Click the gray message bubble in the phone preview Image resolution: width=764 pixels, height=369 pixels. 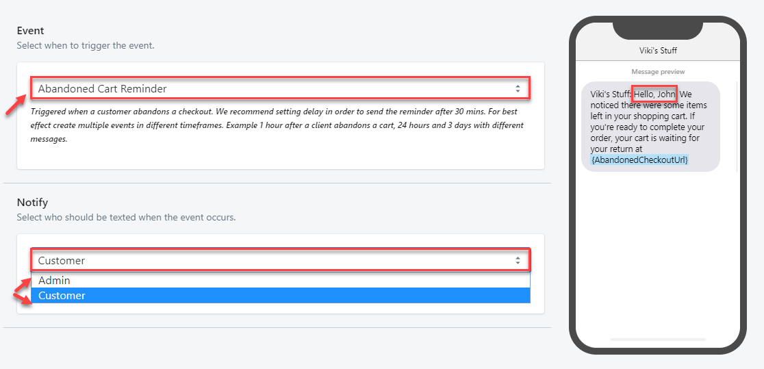[x=650, y=127]
